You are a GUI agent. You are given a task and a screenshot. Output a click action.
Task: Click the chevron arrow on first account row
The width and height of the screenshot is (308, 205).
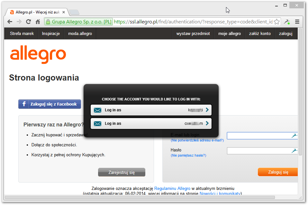tap(207, 110)
